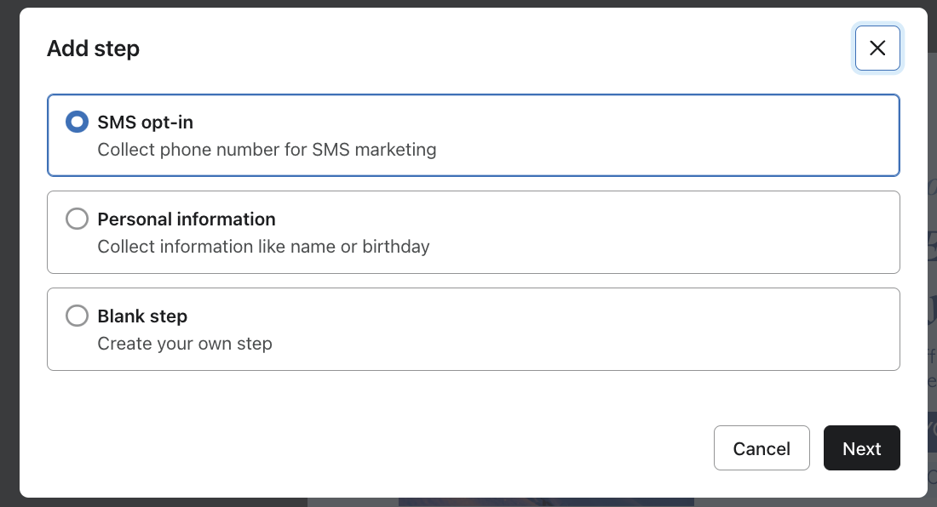Image resolution: width=937 pixels, height=507 pixels.
Task: Click the word "Create" in Blank step description
Action: [x=124, y=345]
